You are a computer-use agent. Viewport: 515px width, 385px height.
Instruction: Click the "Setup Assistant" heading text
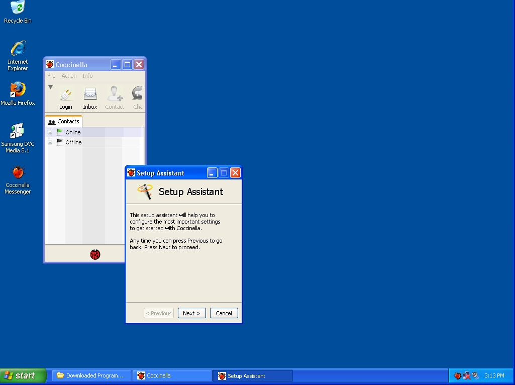(x=191, y=191)
